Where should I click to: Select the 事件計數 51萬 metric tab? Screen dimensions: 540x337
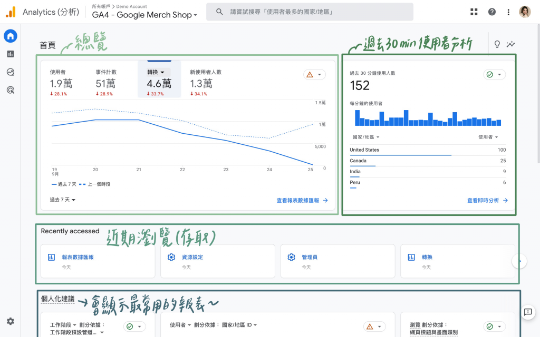(106, 83)
